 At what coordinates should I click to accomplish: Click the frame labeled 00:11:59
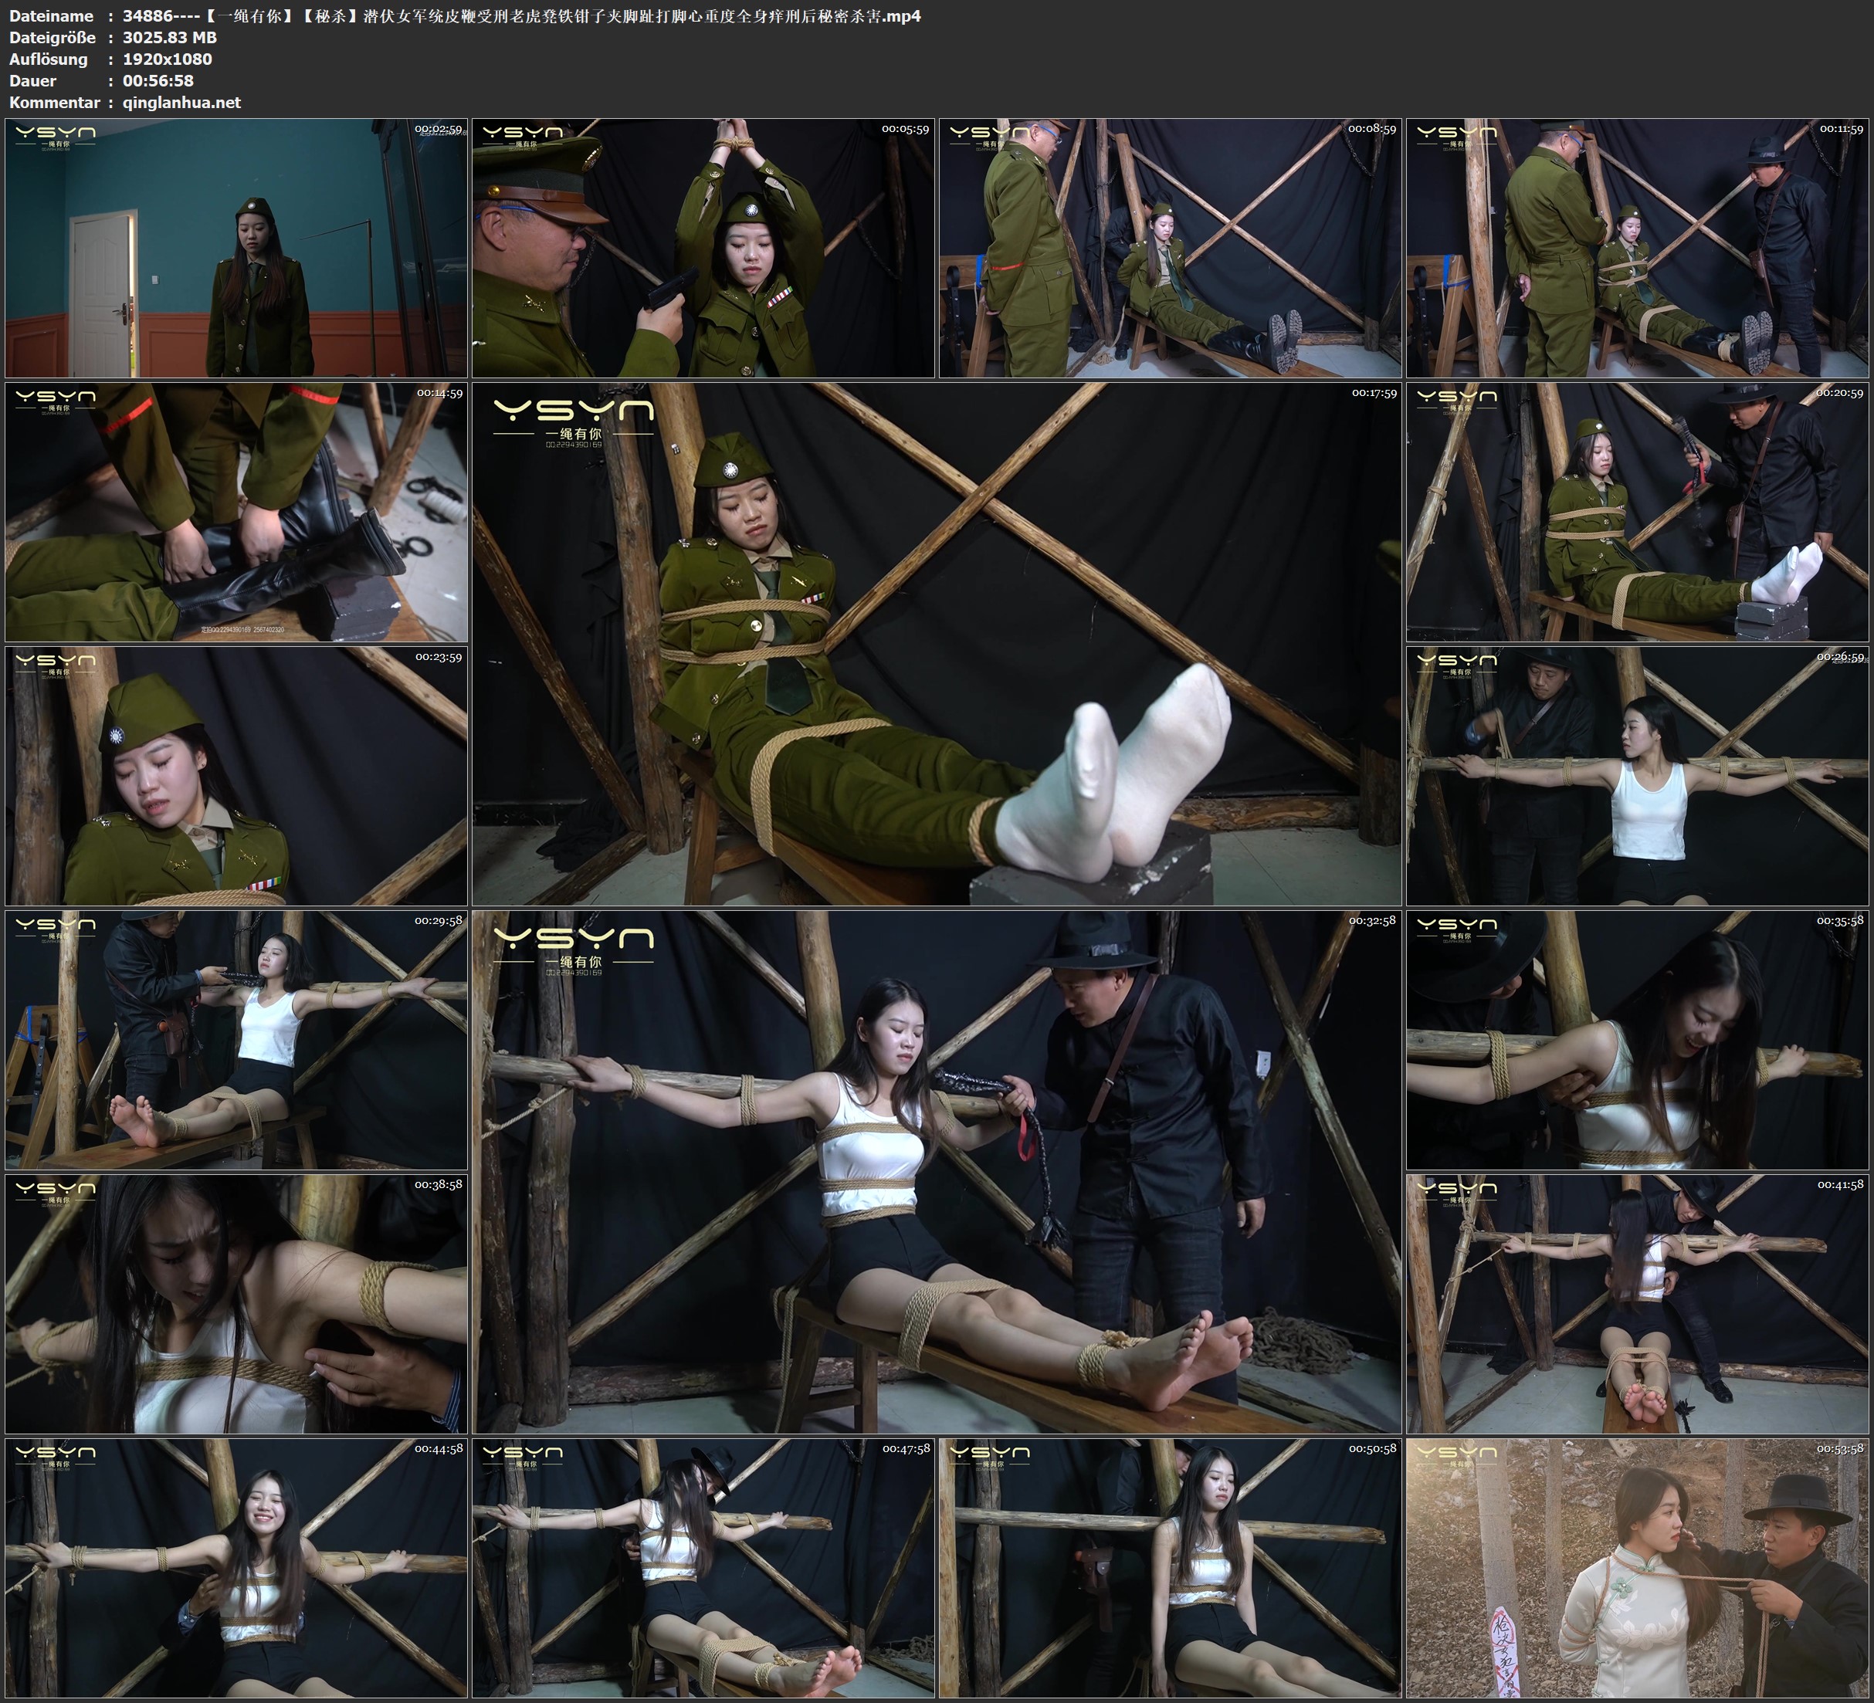[x=1637, y=249]
